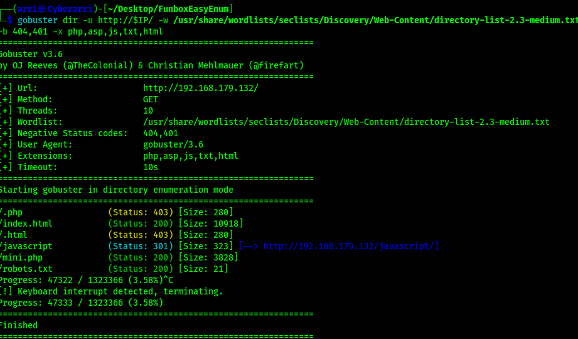Click the gobuster command word in prompt

[x=38, y=20]
